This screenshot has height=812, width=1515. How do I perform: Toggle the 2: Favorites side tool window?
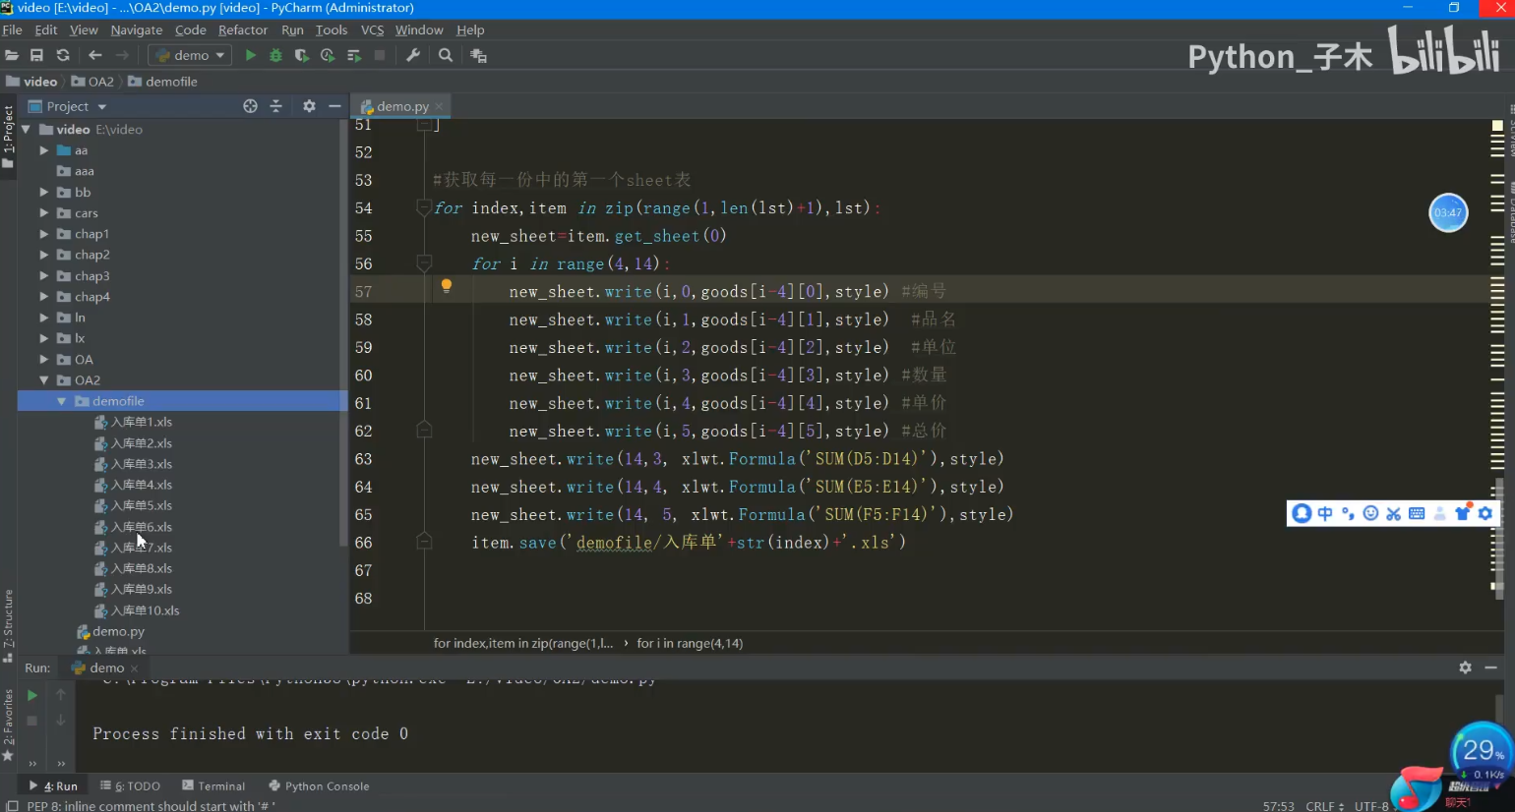(x=8, y=725)
